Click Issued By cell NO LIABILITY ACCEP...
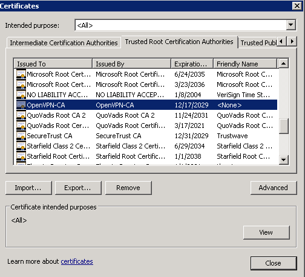The image size is (305, 277). tap(130, 95)
